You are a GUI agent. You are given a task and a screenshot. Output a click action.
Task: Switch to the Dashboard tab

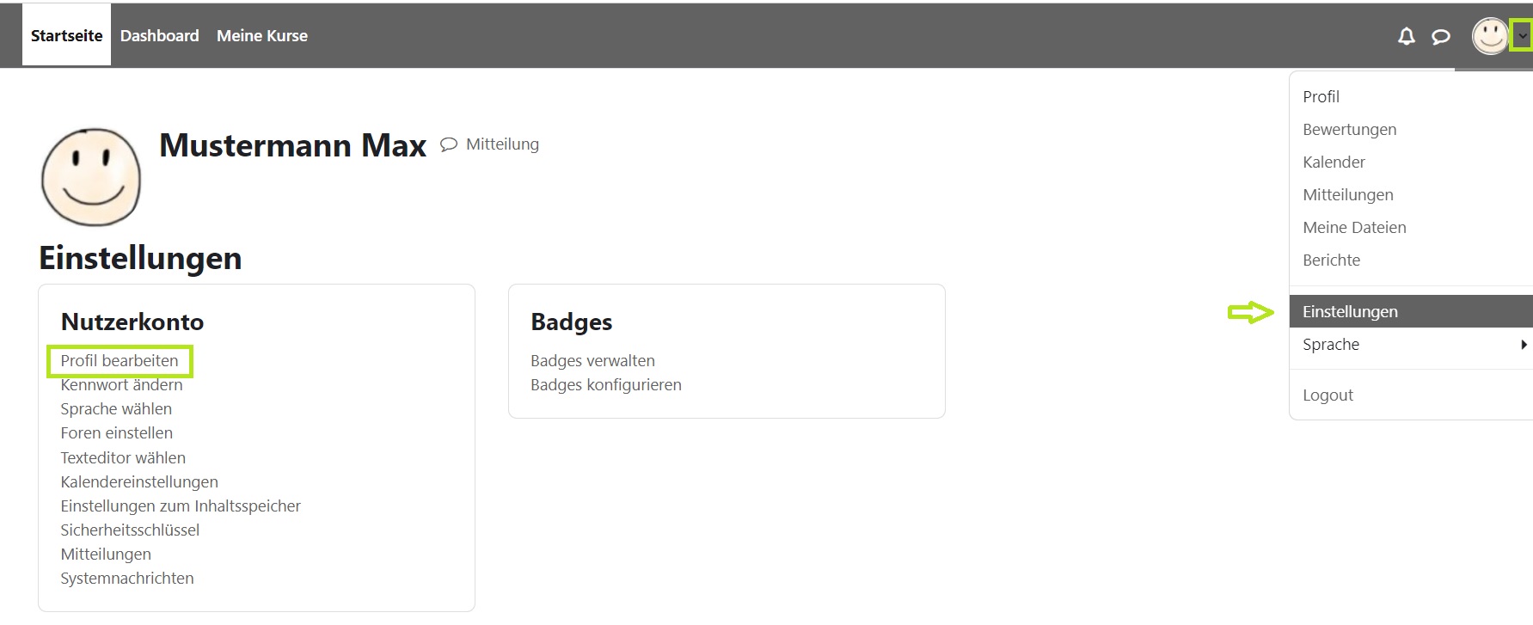tap(159, 36)
